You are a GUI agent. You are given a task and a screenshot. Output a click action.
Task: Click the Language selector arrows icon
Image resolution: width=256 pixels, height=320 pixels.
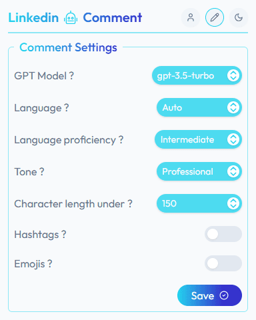[233, 107]
